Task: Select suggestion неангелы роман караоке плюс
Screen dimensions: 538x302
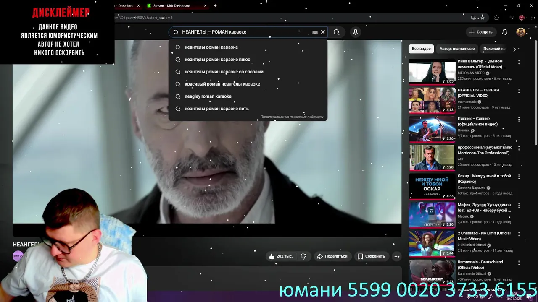Action: tap(248, 59)
